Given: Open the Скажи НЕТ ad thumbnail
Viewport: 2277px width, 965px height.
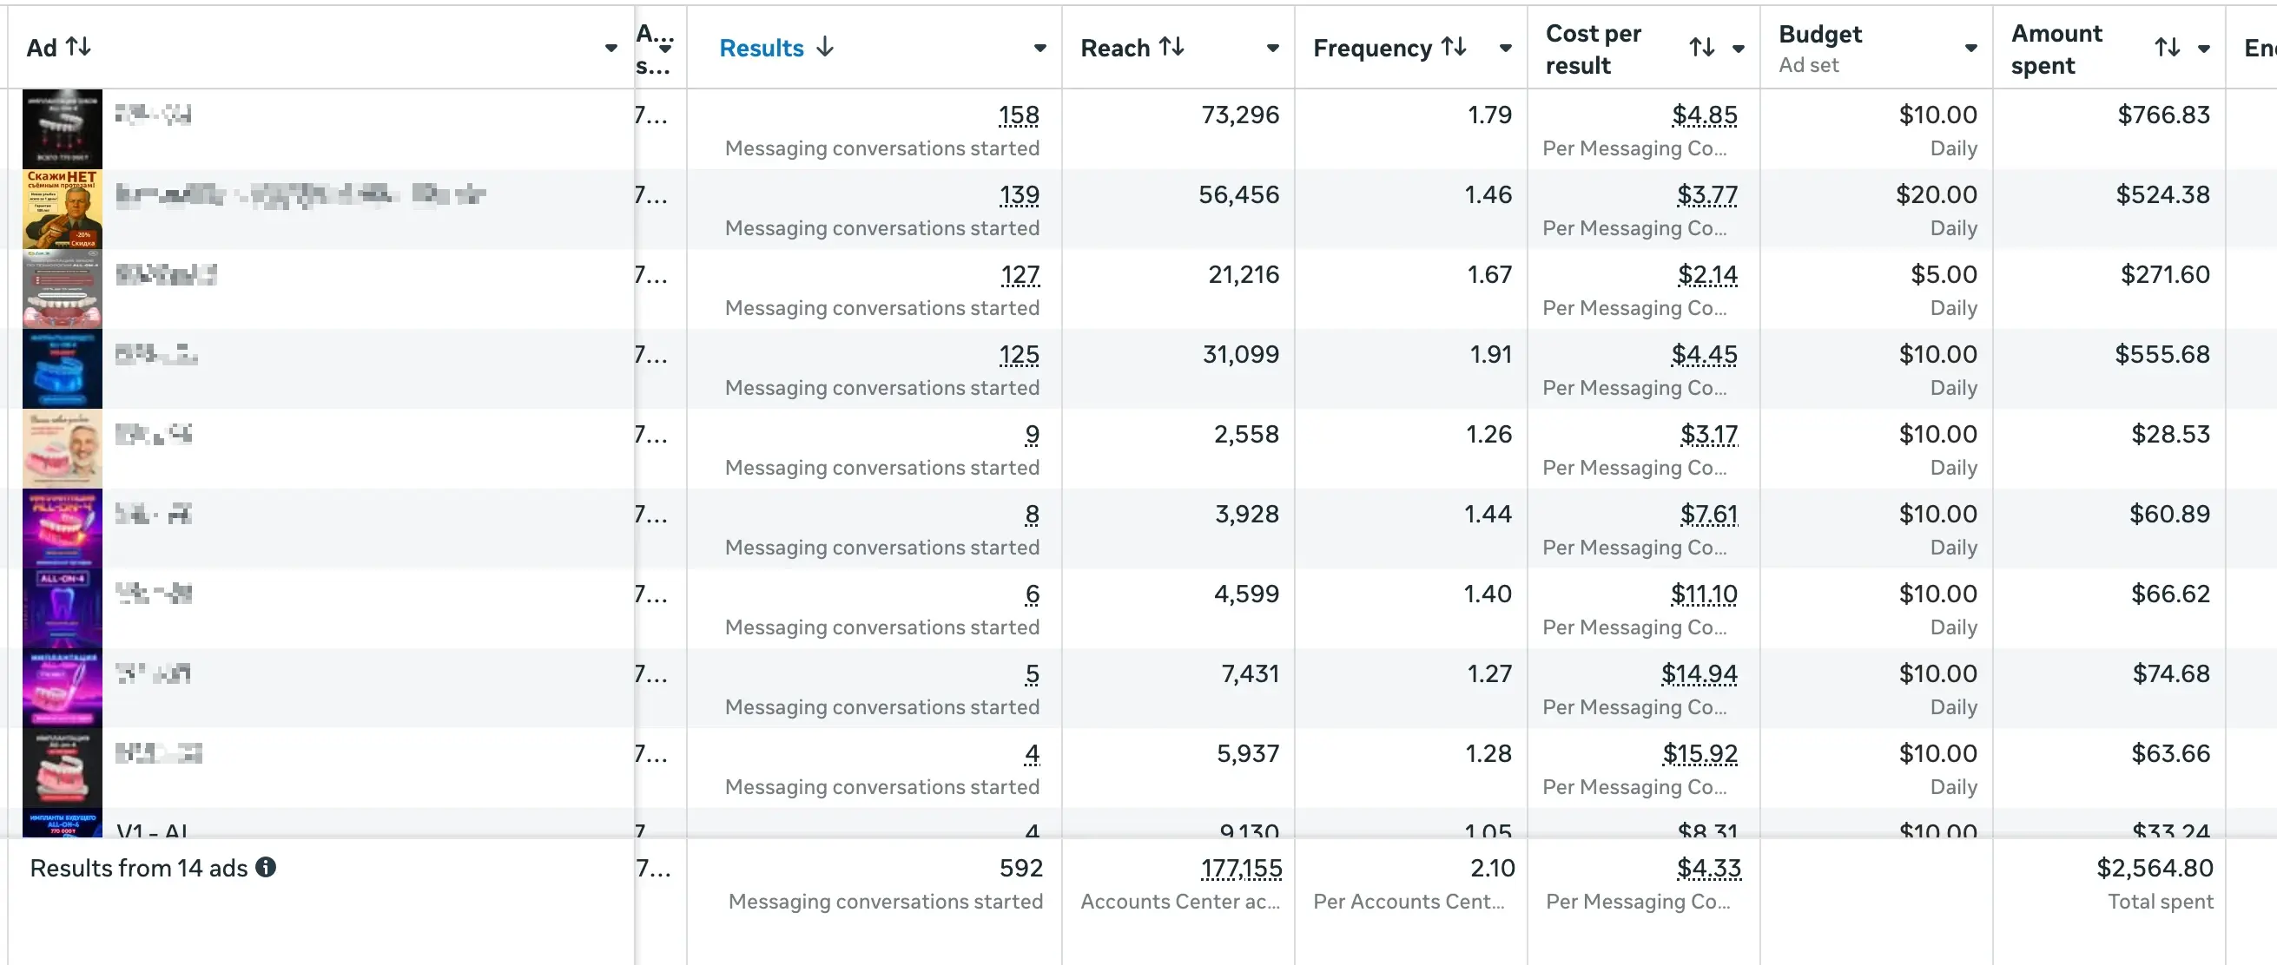Looking at the screenshot, I should click(62, 208).
